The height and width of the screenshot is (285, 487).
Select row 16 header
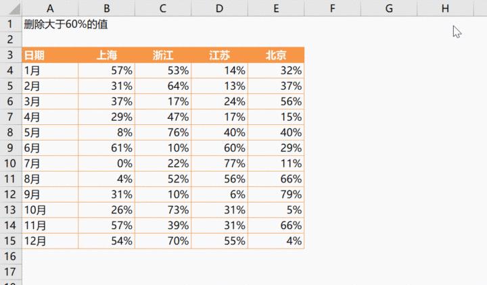click(11, 256)
